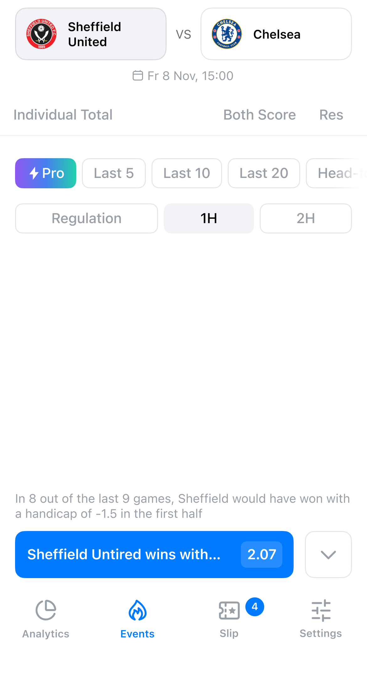Expand the chevron-down bet options
Image resolution: width=367 pixels, height=676 pixels.
coord(328,555)
